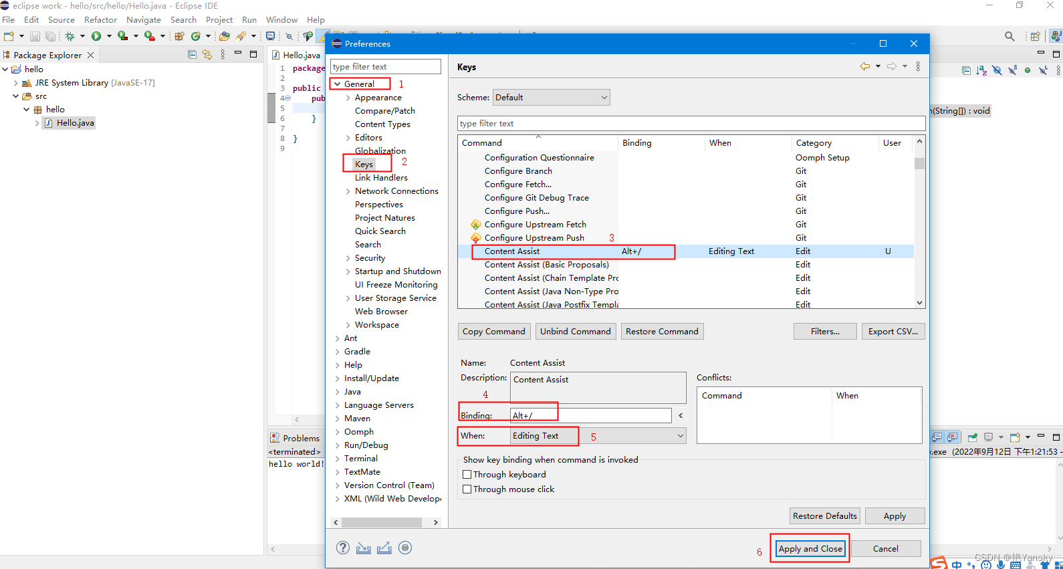This screenshot has width=1063, height=569.
Task: Click the Collapse All icon in Package Explorer
Action: pyautogui.click(x=193, y=55)
